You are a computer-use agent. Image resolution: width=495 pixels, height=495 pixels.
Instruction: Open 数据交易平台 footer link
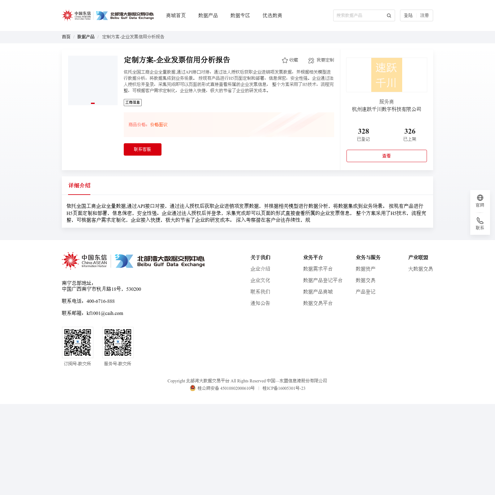point(318,303)
